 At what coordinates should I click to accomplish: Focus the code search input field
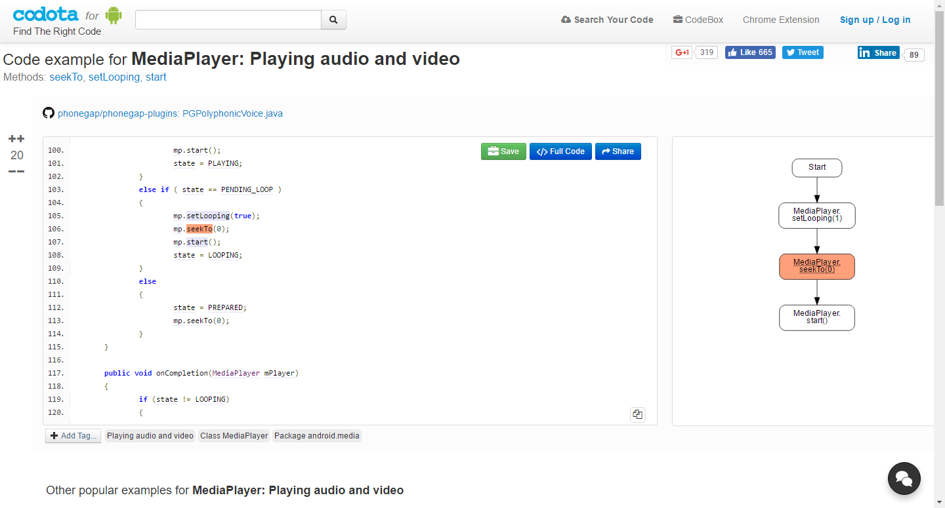tap(228, 20)
